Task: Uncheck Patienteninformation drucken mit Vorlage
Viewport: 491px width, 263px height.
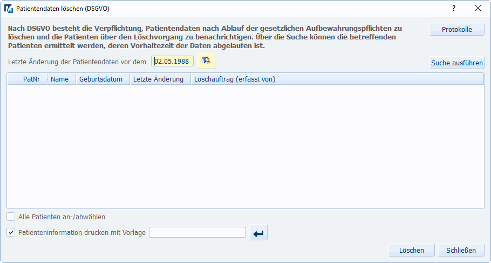Action: click(x=11, y=232)
